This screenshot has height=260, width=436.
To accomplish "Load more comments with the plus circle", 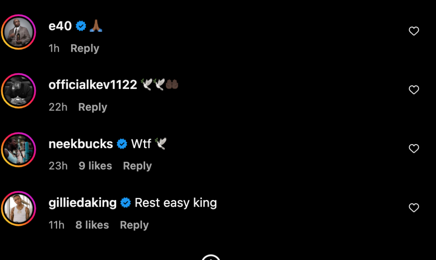I will pyautogui.click(x=211, y=257).
